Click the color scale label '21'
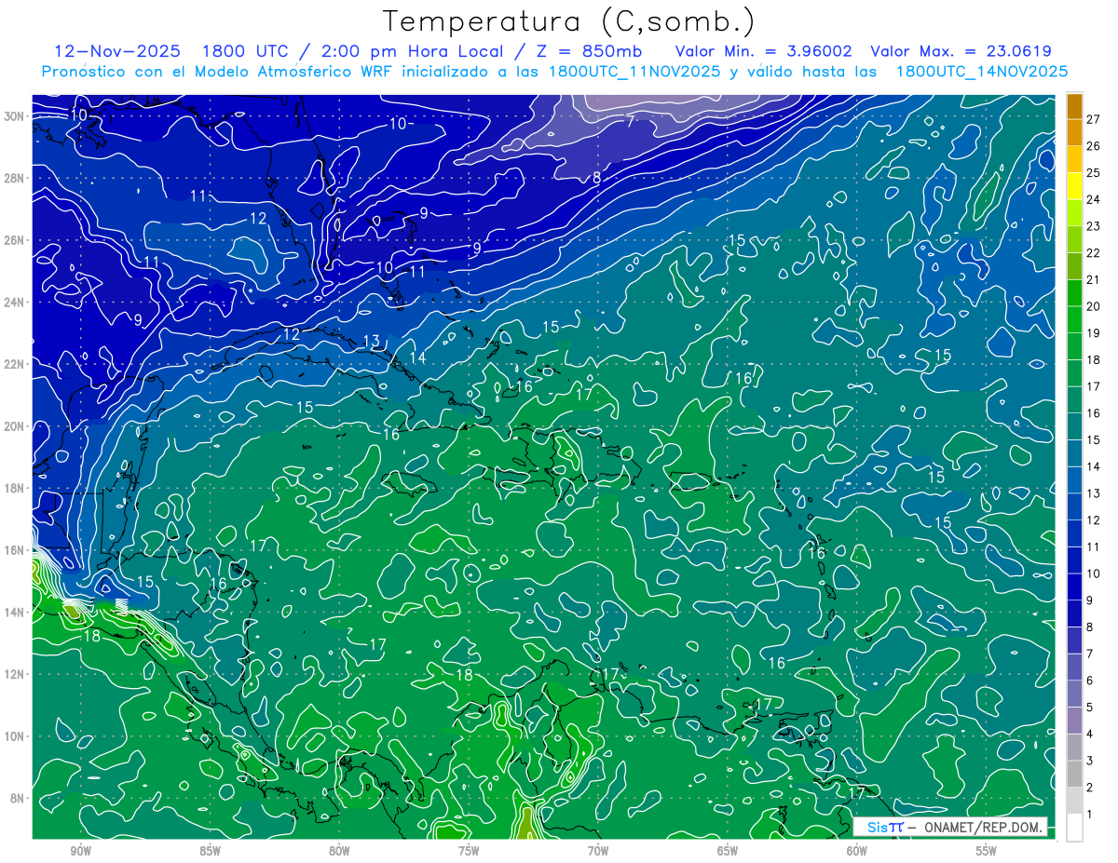This screenshot has height=863, width=1118. 1094,279
